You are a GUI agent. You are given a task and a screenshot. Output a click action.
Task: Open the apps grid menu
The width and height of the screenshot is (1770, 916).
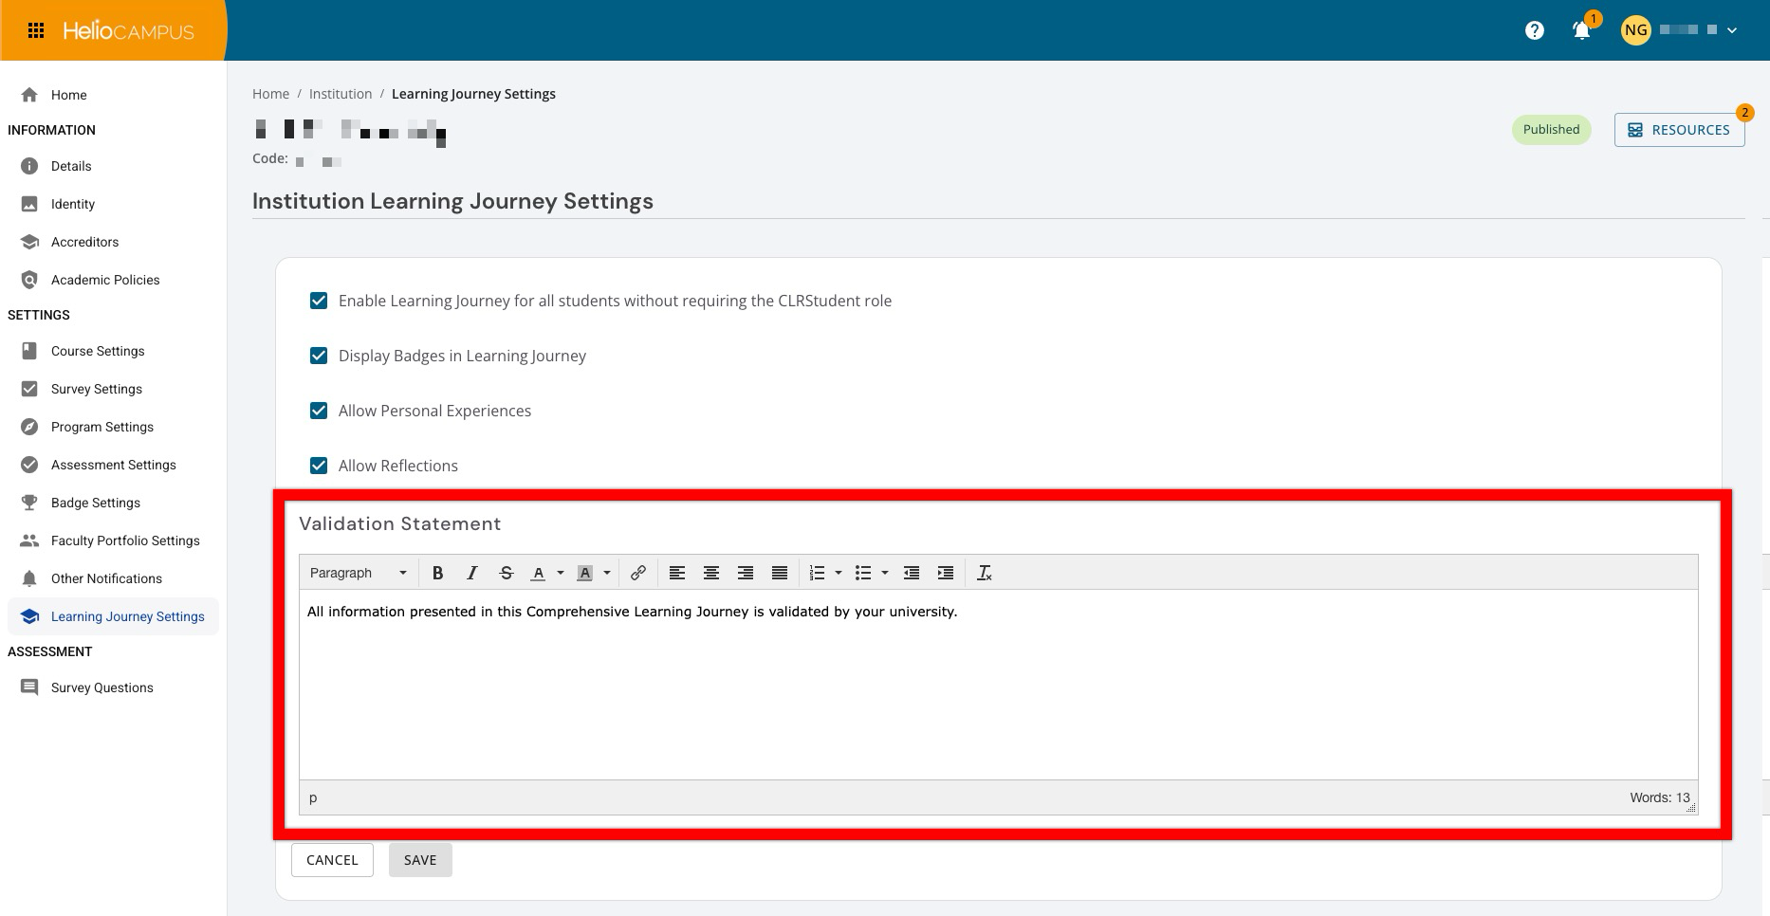(x=36, y=30)
